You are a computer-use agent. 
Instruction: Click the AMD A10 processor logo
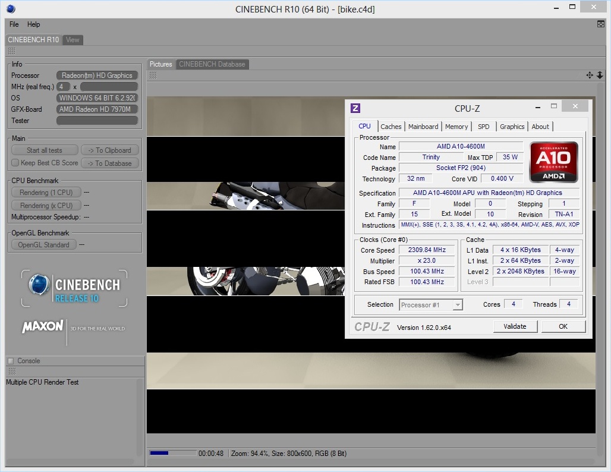(553, 162)
